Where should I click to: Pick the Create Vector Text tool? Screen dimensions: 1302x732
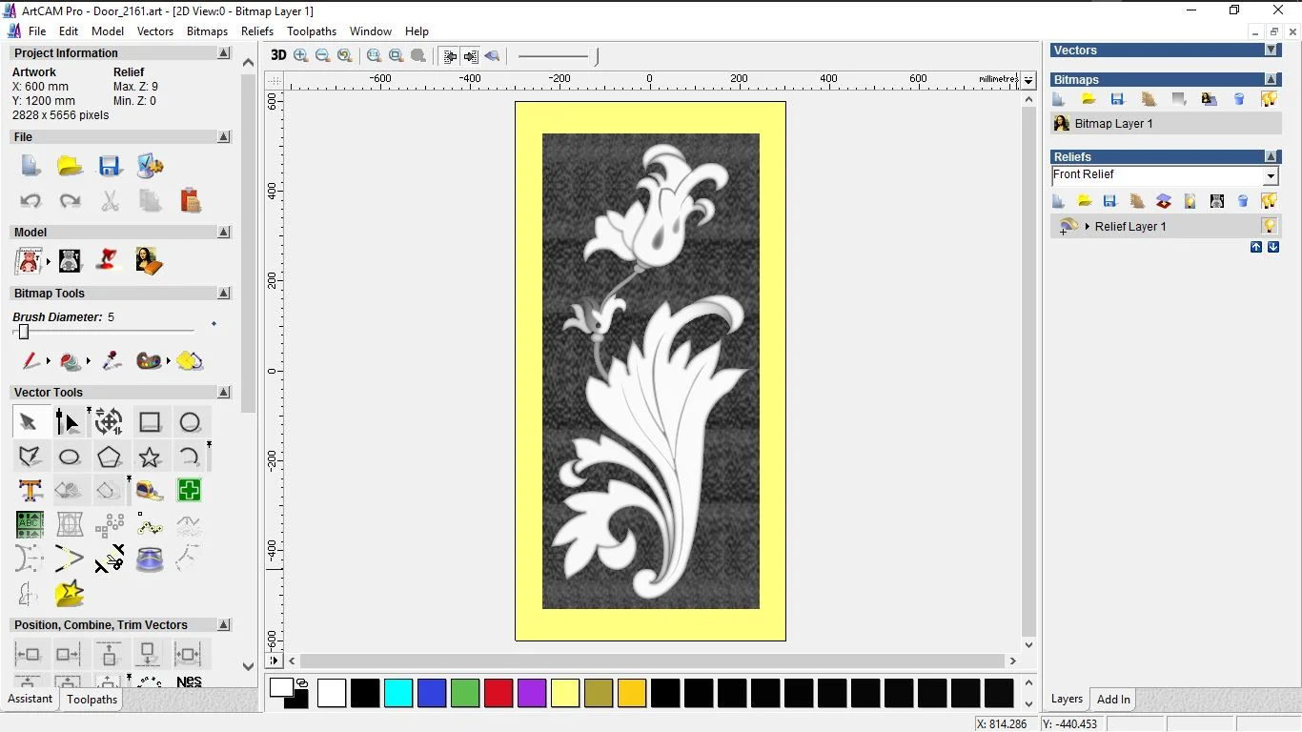click(30, 491)
